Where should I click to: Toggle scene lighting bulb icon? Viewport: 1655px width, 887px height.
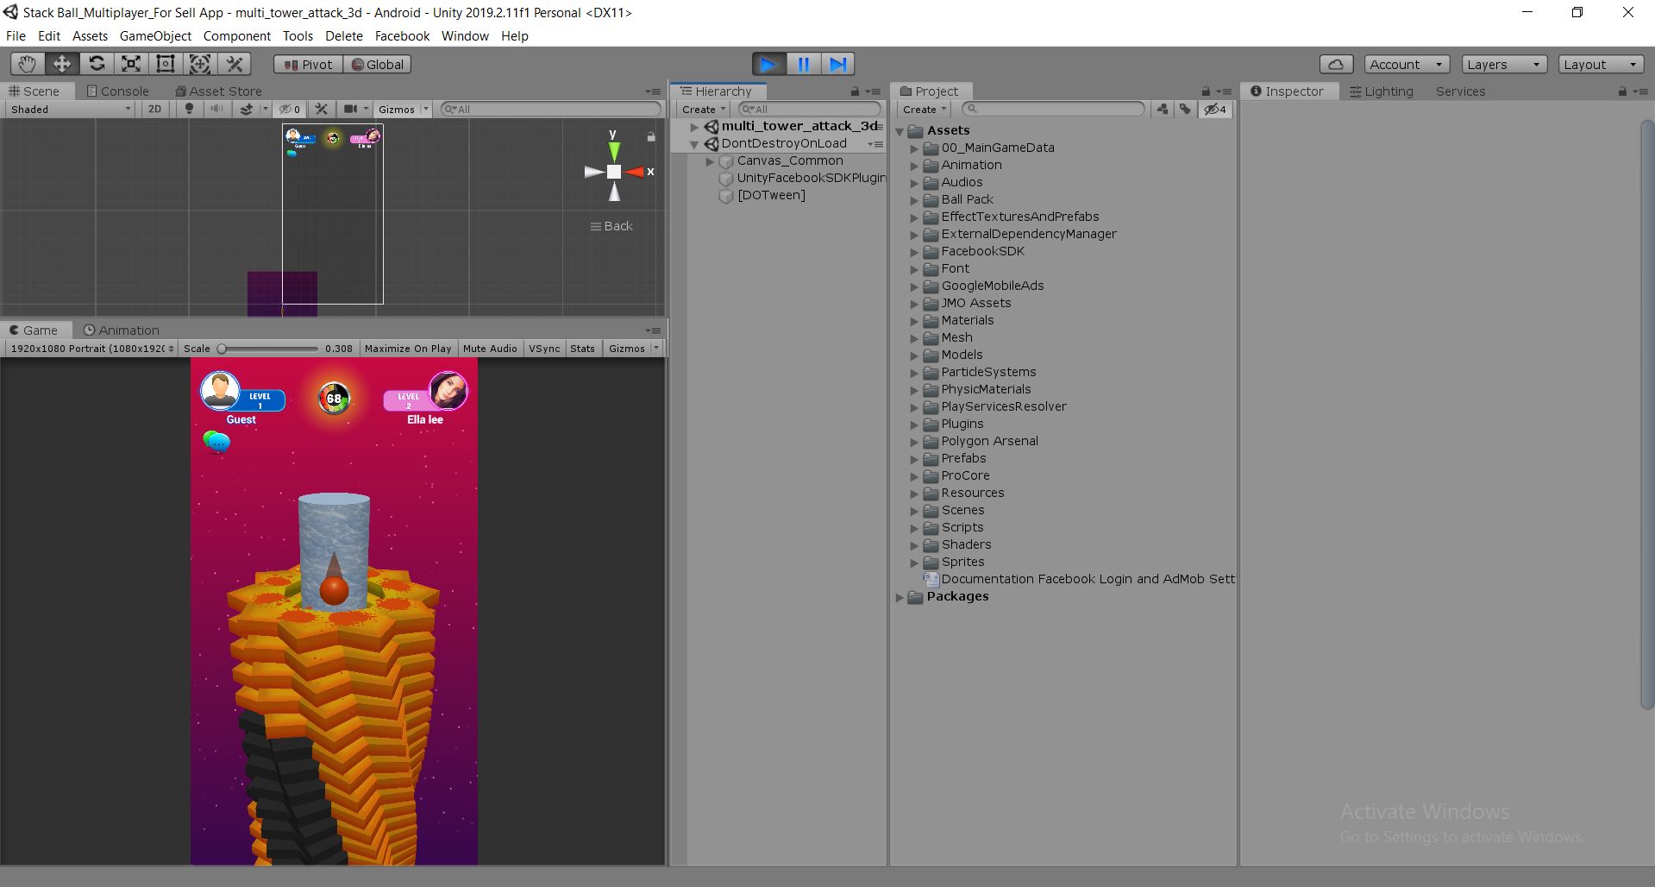[x=189, y=109]
